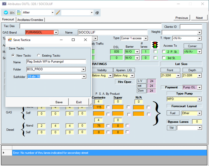
Task: Click the TM button
Action: point(171,128)
